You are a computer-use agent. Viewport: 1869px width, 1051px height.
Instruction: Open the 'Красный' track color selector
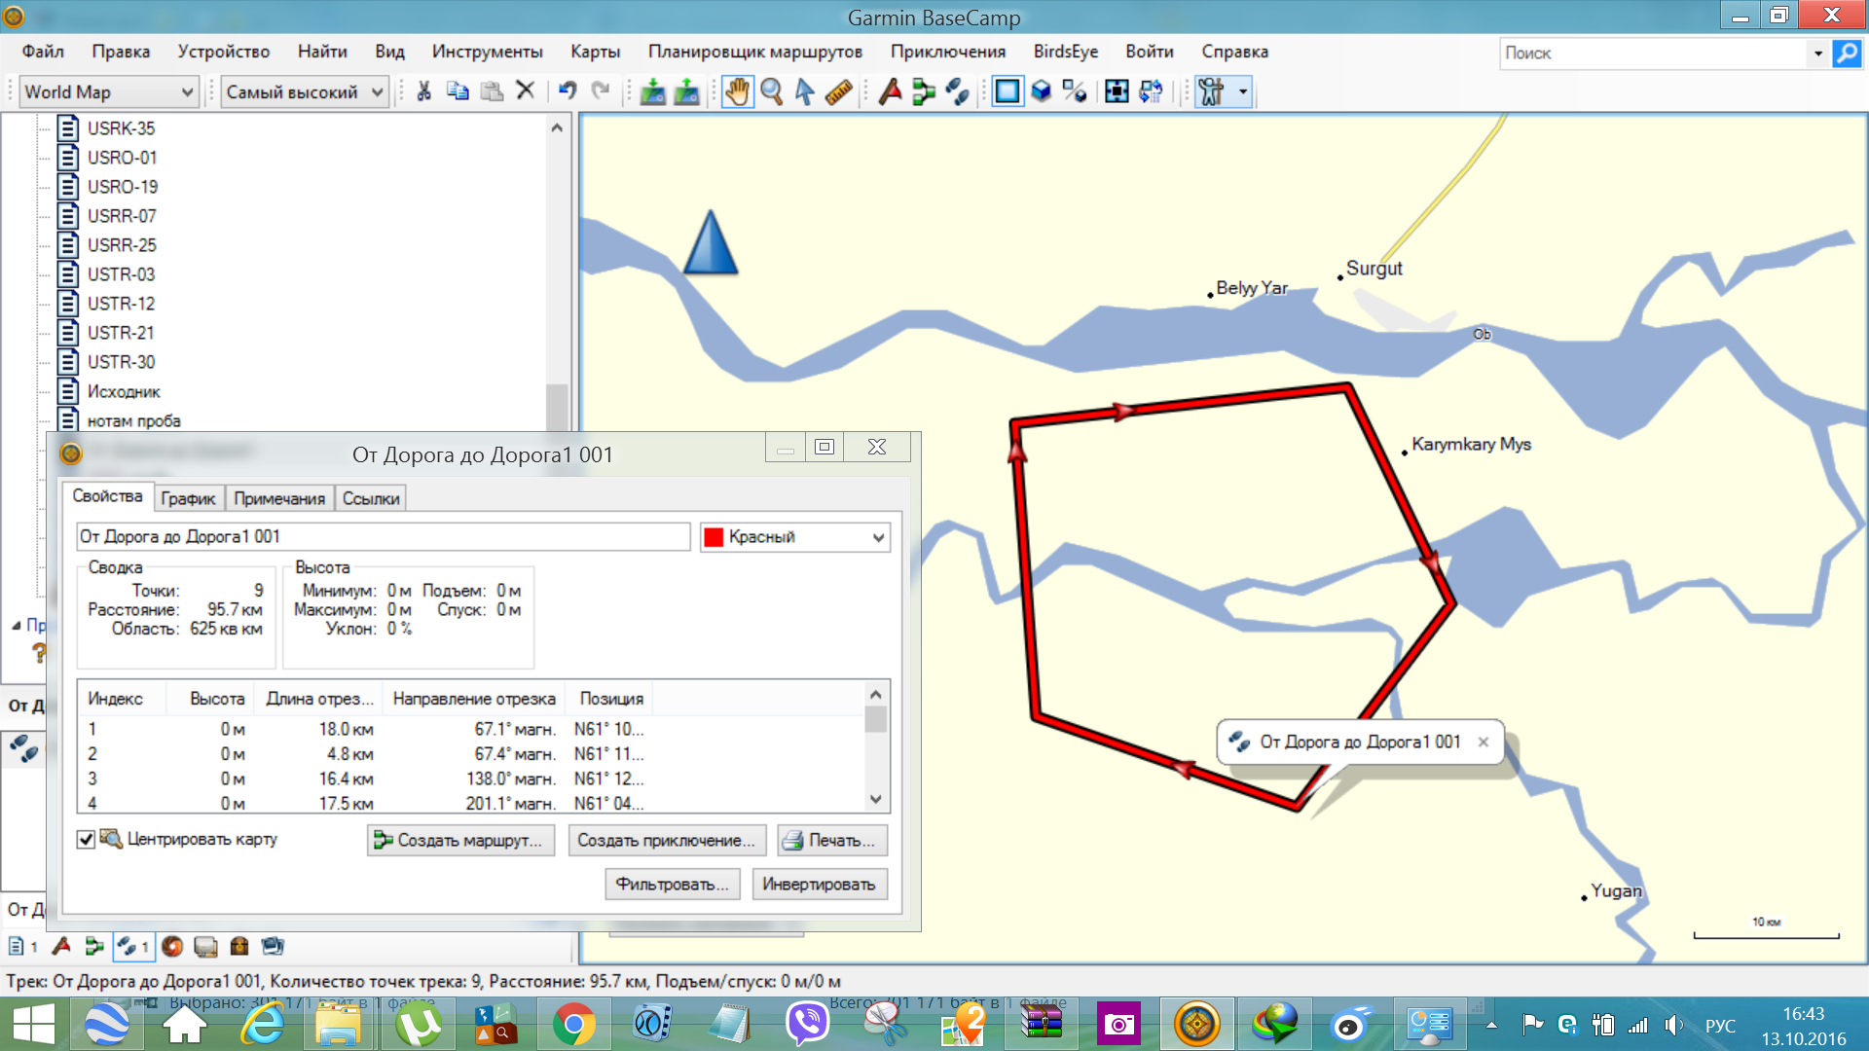pos(794,537)
